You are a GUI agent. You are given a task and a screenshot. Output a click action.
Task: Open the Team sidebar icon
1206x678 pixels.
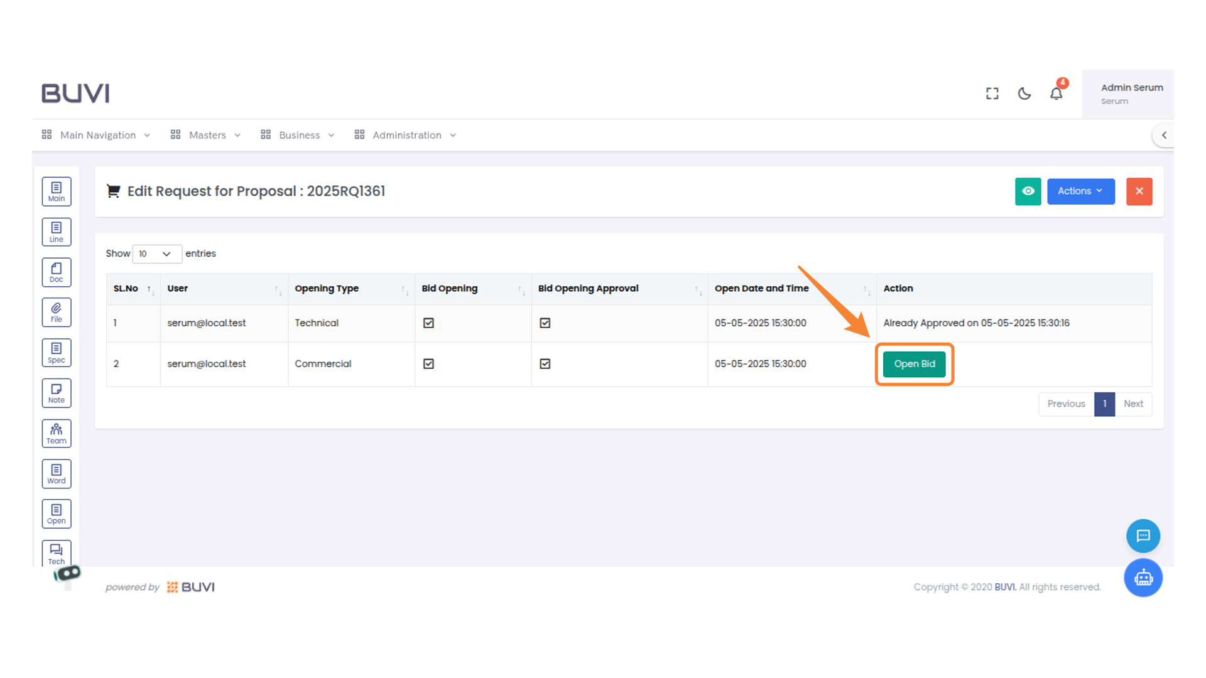pyautogui.click(x=57, y=433)
